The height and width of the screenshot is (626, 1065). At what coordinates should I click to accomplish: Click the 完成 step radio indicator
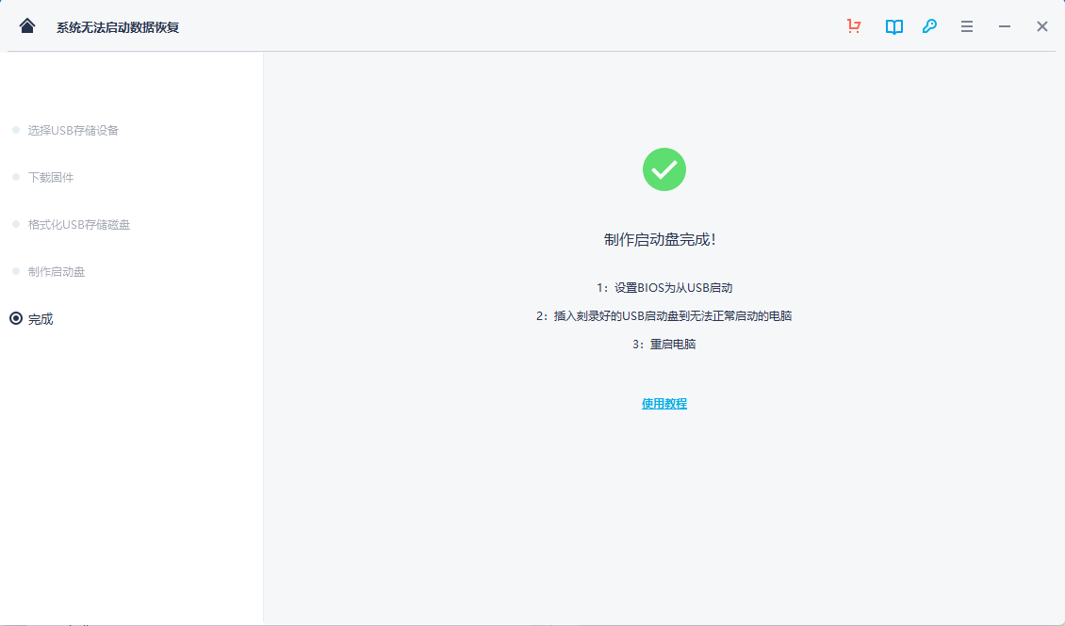(x=16, y=318)
